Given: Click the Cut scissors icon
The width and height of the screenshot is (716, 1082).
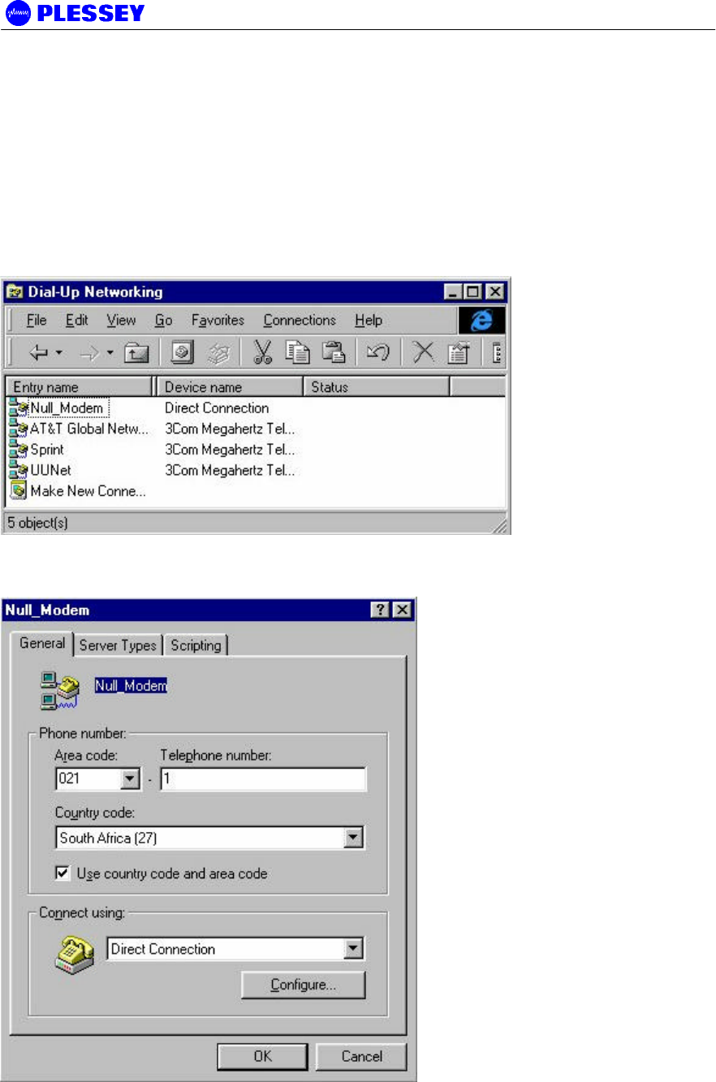Looking at the screenshot, I should 262,351.
